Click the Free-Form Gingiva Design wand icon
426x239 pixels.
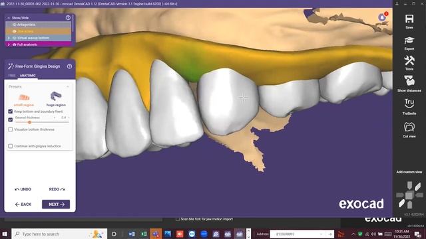coord(11,66)
